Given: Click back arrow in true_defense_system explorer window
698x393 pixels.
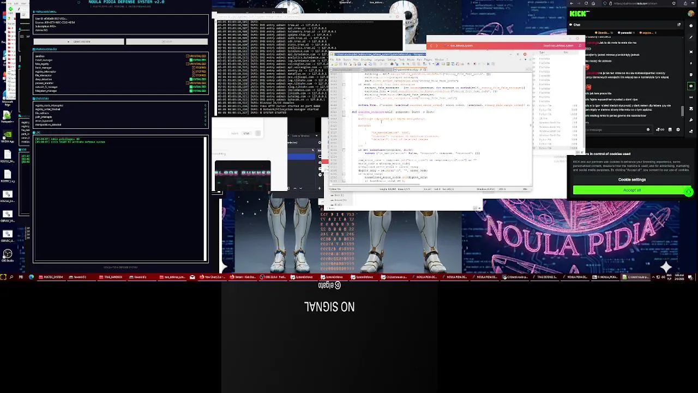Looking at the screenshot, I should pyautogui.click(x=431, y=45).
